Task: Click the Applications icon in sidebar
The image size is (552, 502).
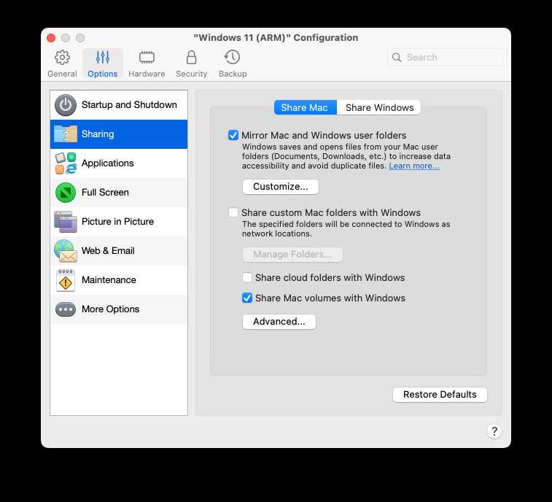Action: (66, 163)
